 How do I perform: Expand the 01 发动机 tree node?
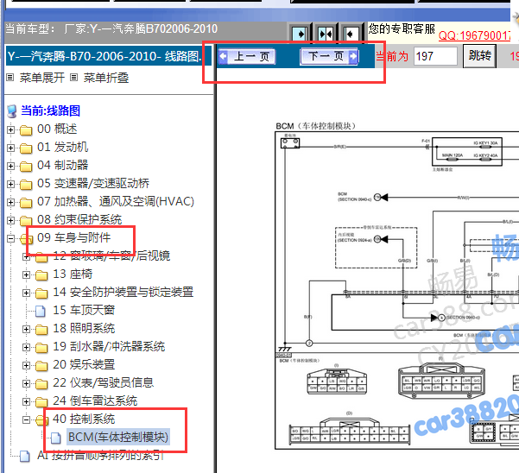11,148
